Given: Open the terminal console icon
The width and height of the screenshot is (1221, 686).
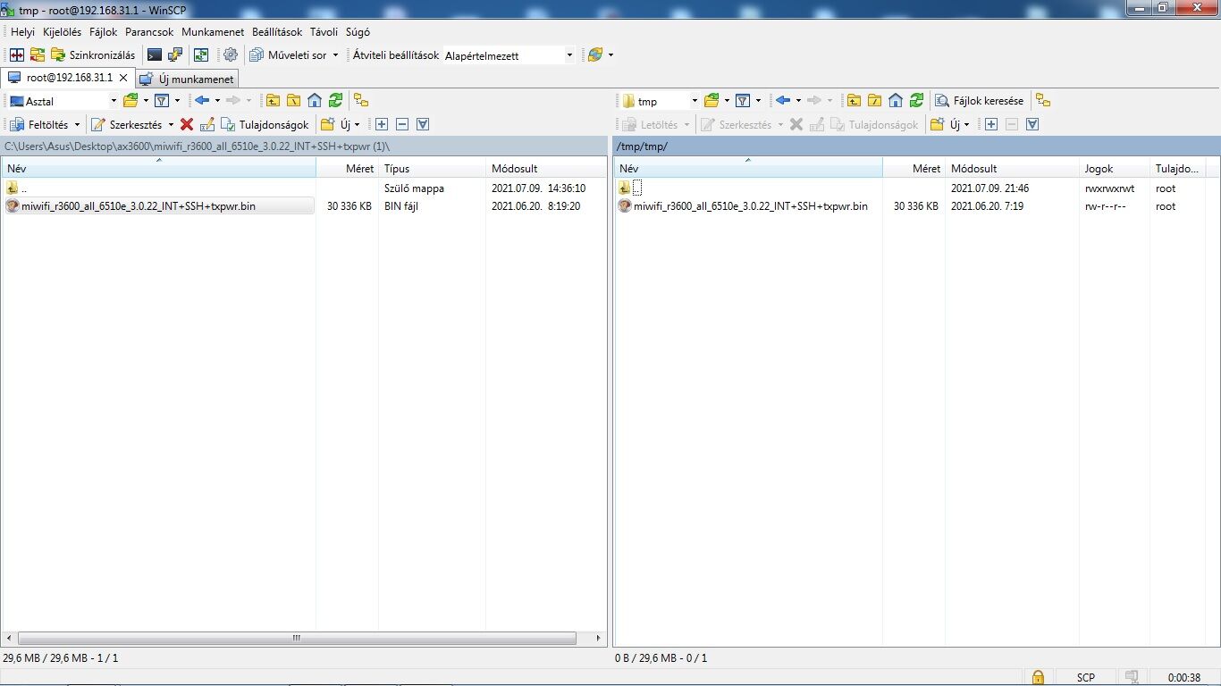Looking at the screenshot, I should point(155,55).
